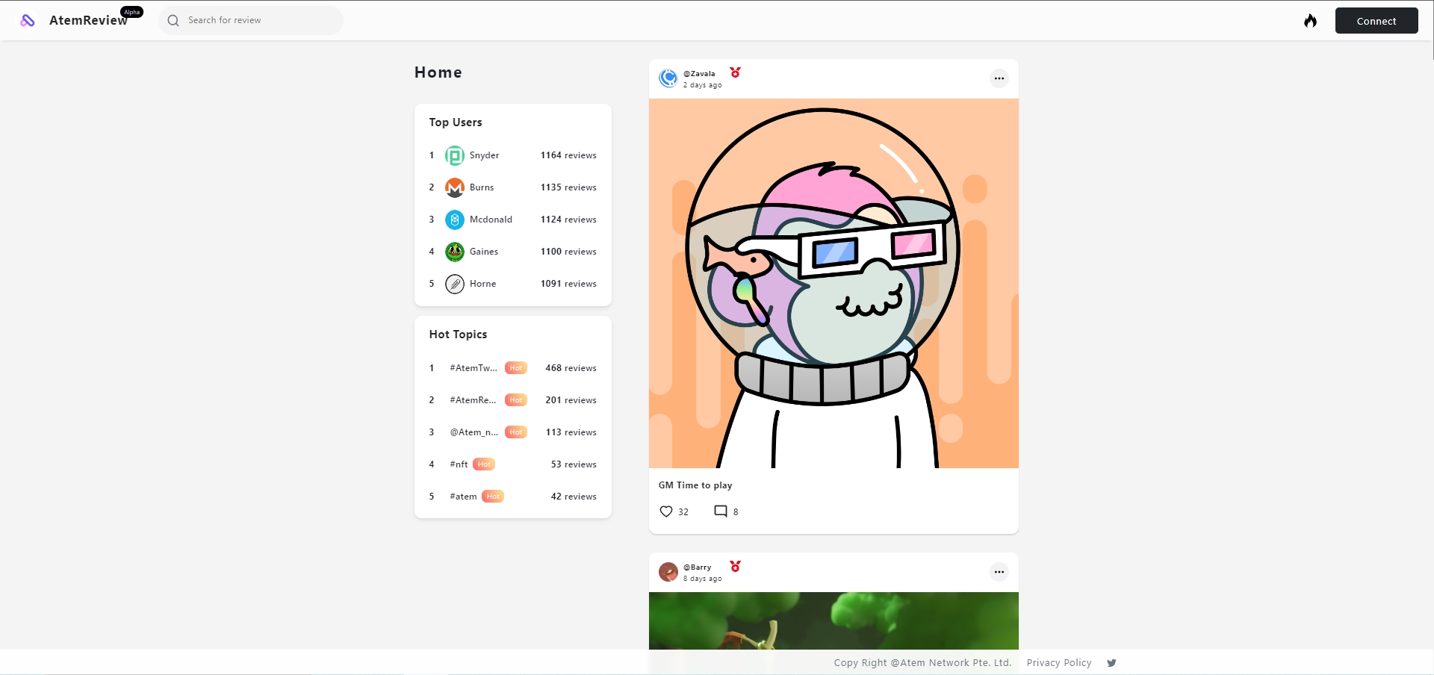Image resolution: width=1434 pixels, height=675 pixels.
Task: Open the @Atem_n... hot topic
Action: pyautogui.click(x=474, y=432)
